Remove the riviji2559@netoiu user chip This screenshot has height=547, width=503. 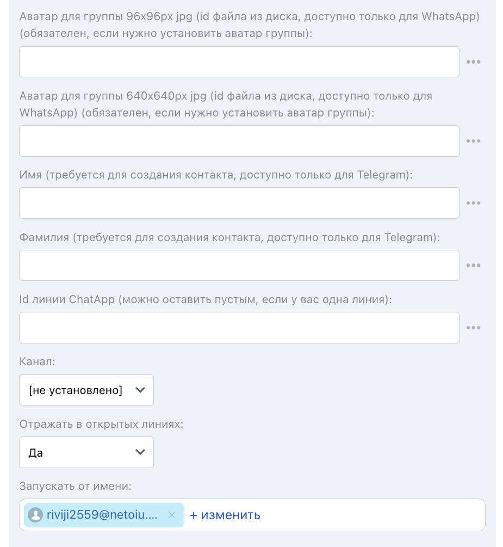(172, 515)
